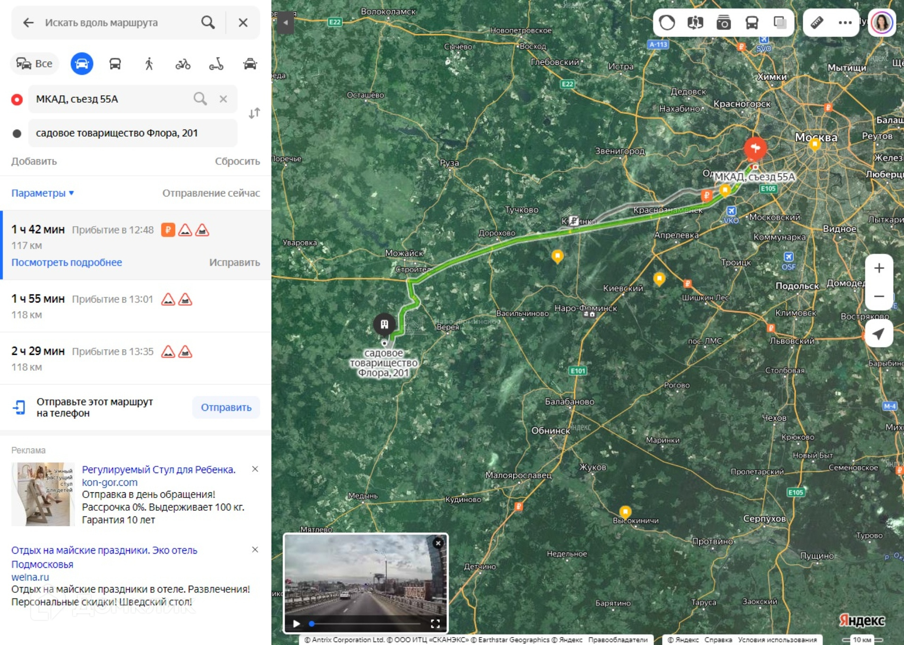Image resolution: width=904 pixels, height=645 pixels.
Task: Edit destination 'садовое товарищество Флора, 201'
Action: pyautogui.click(x=133, y=133)
